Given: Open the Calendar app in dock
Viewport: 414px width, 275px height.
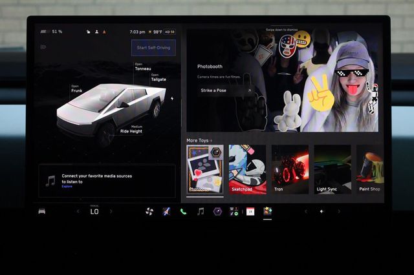Looking at the screenshot, I should click(x=250, y=211).
